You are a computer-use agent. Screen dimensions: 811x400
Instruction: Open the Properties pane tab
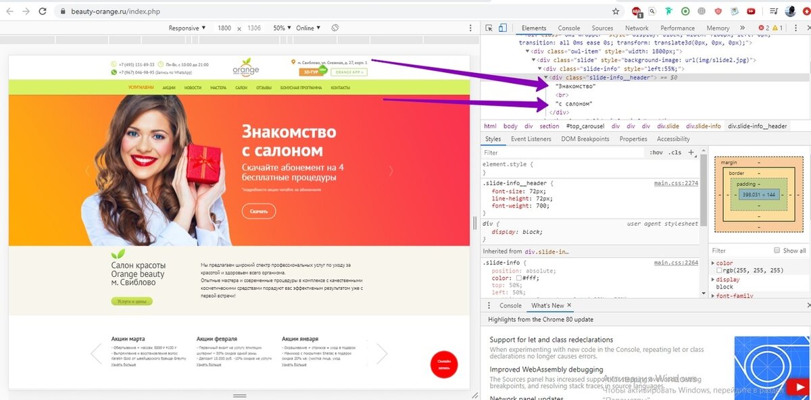pos(633,139)
